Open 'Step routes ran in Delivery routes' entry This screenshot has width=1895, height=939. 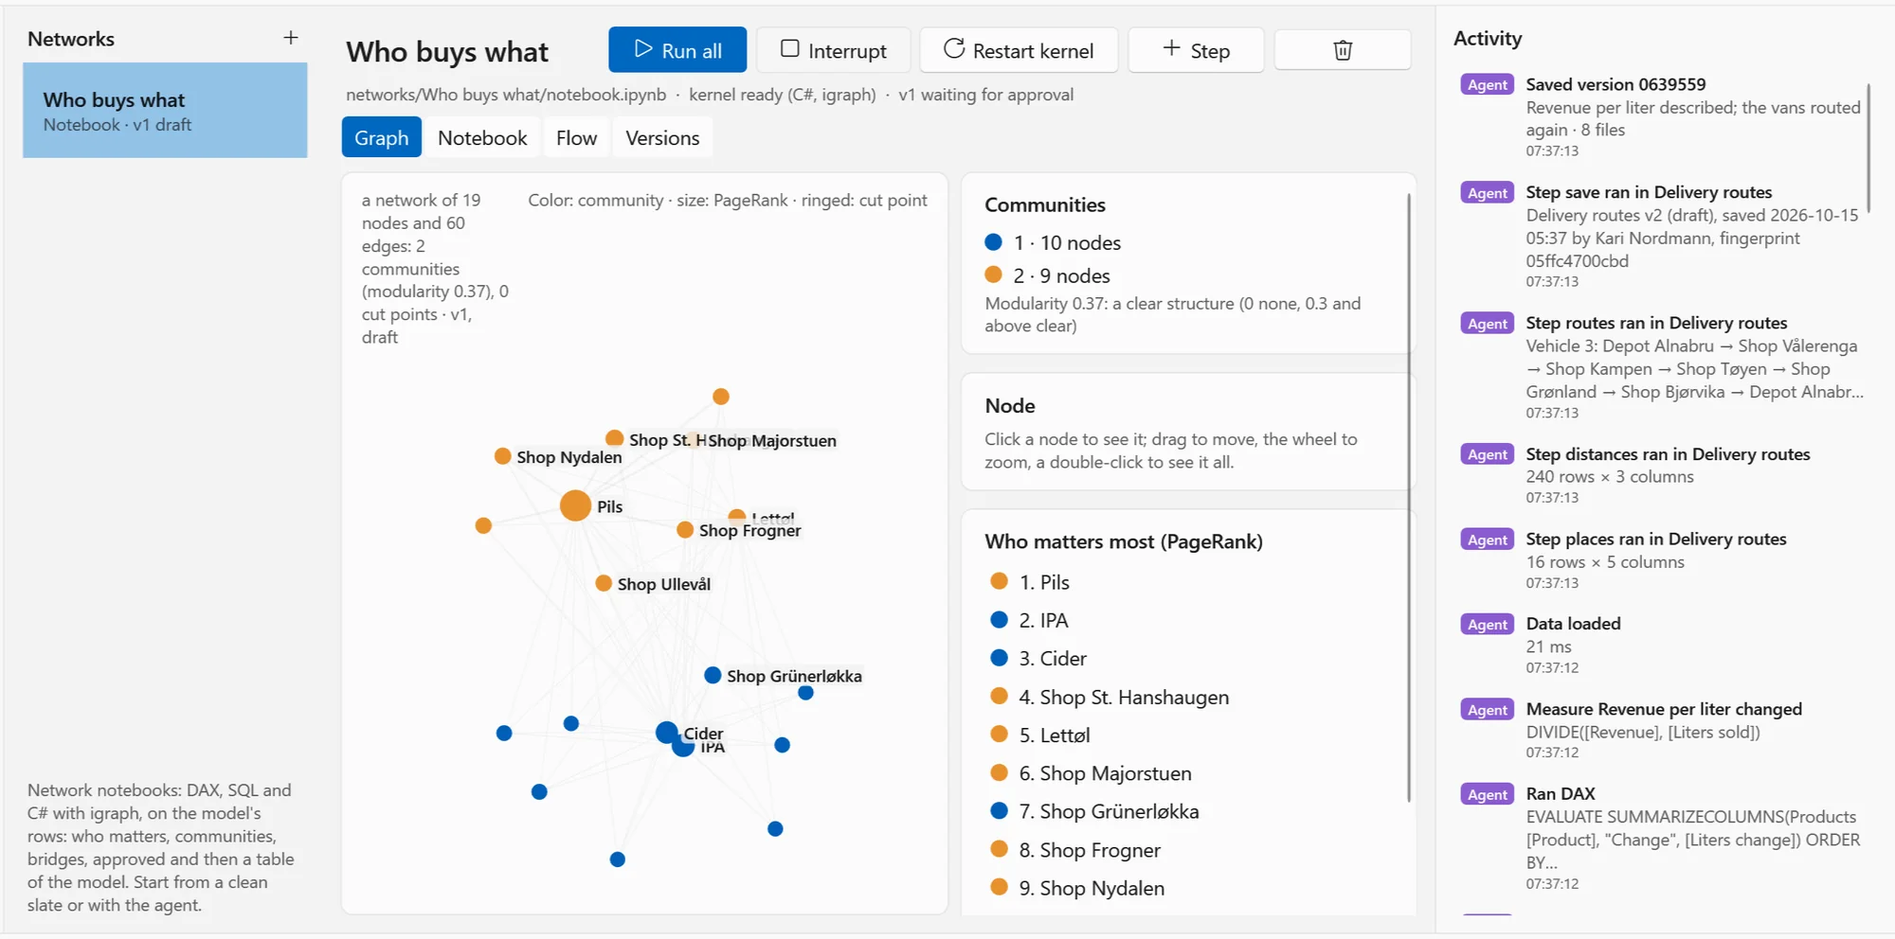tap(1662, 367)
